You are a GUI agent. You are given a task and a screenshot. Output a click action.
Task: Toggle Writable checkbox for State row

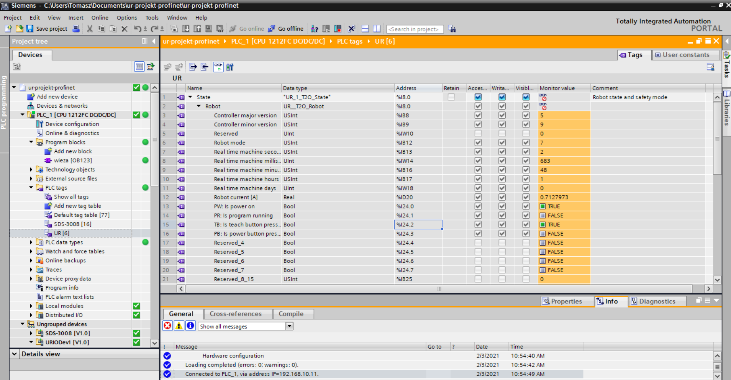pyautogui.click(x=502, y=97)
